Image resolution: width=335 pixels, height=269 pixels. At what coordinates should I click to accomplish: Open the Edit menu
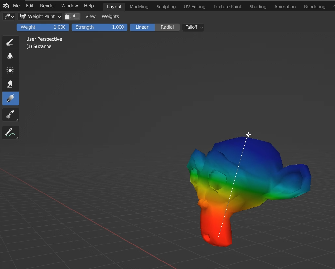[x=30, y=6]
